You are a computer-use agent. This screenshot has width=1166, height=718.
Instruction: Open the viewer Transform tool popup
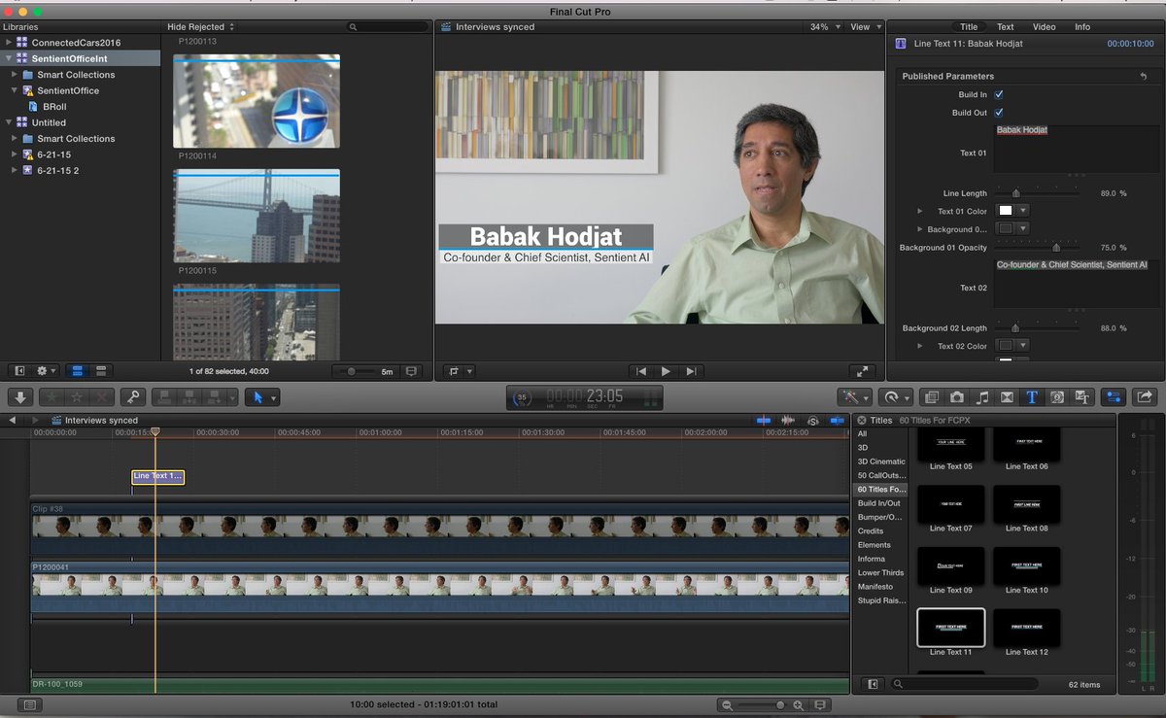coord(459,371)
